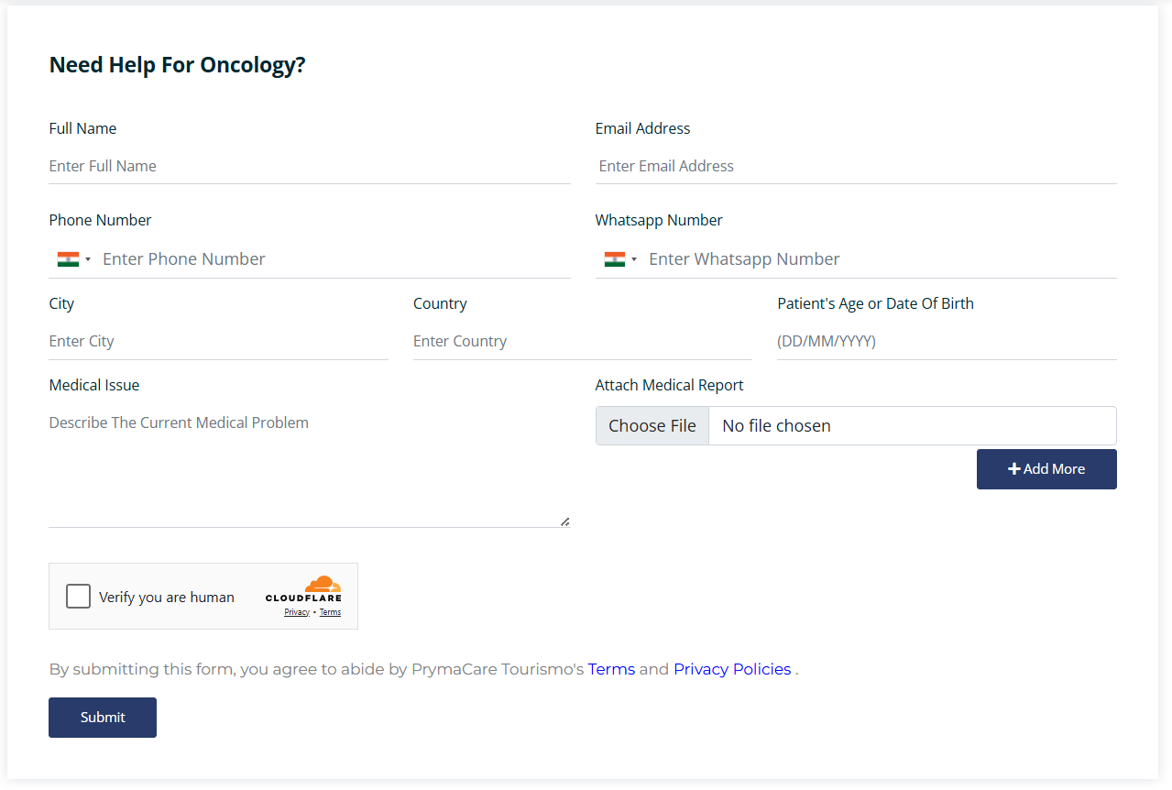Click Cloudflare's Terms link
The image size is (1172, 790).
coord(329,611)
